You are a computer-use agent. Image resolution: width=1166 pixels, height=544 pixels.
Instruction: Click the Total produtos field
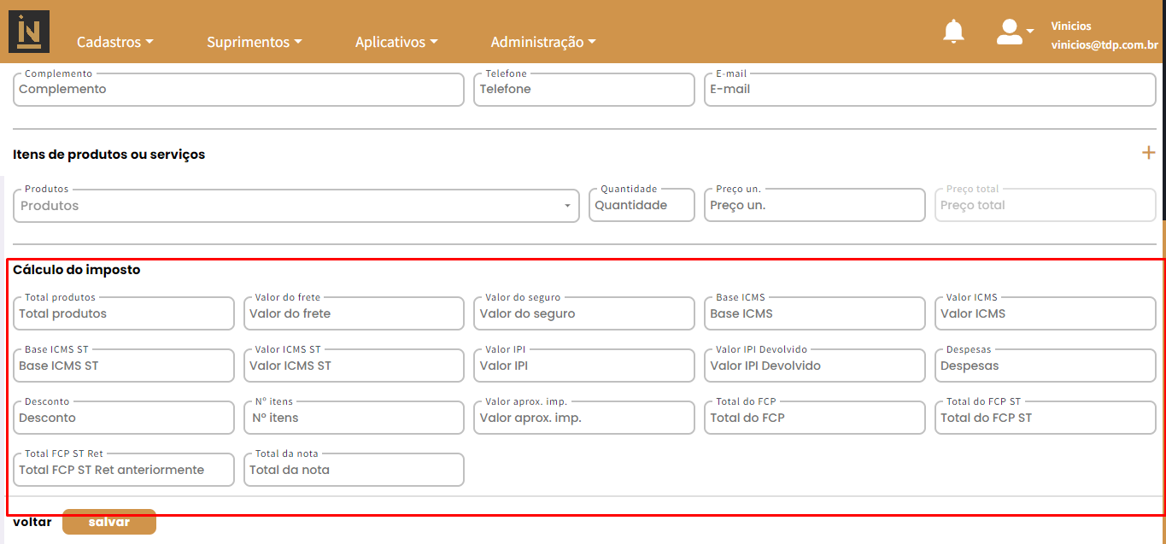[124, 313]
